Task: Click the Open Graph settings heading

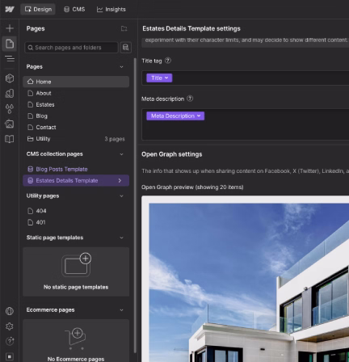Action: [x=172, y=154]
